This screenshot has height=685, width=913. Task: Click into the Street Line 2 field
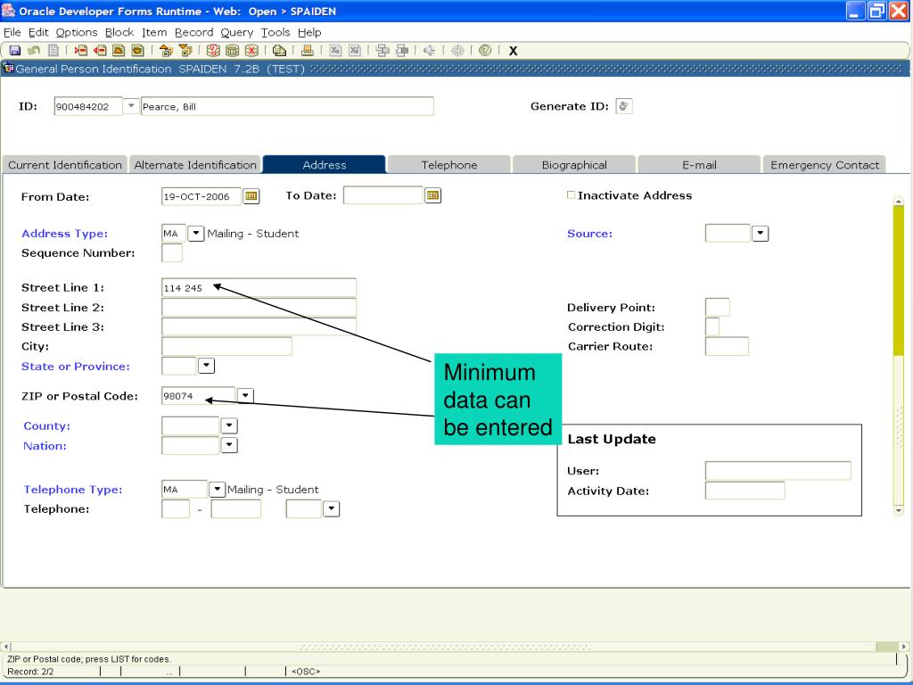click(x=259, y=308)
